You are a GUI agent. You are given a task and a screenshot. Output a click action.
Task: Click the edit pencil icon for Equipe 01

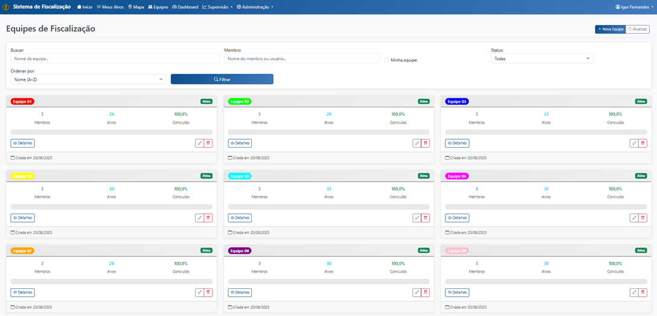[x=200, y=144]
